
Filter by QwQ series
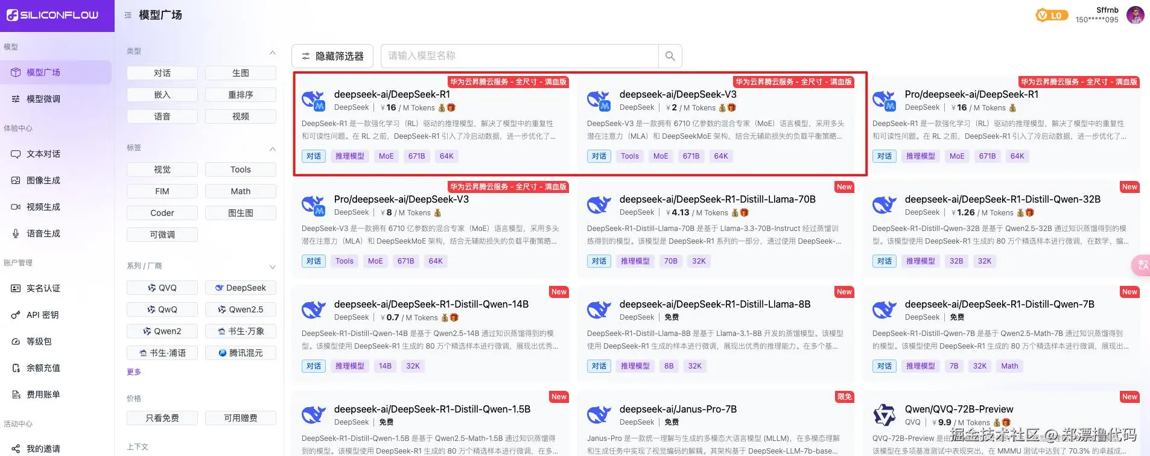click(162, 309)
